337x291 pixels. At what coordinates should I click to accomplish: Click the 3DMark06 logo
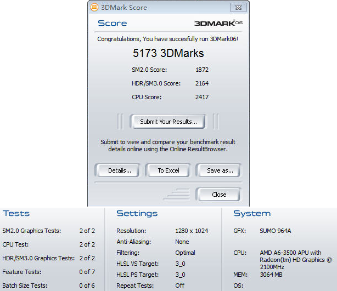pyautogui.click(x=218, y=23)
